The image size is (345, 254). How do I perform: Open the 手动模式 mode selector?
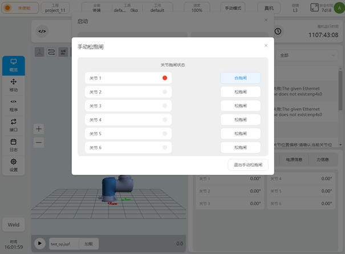(233, 9)
